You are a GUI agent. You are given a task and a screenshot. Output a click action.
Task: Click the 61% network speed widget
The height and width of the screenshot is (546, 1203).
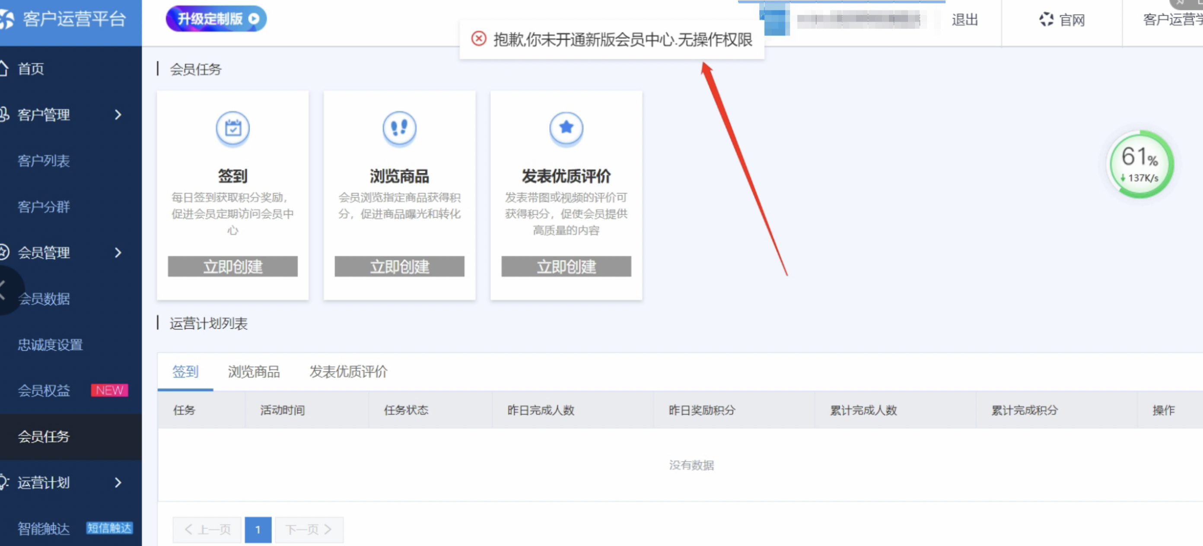point(1140,164)
